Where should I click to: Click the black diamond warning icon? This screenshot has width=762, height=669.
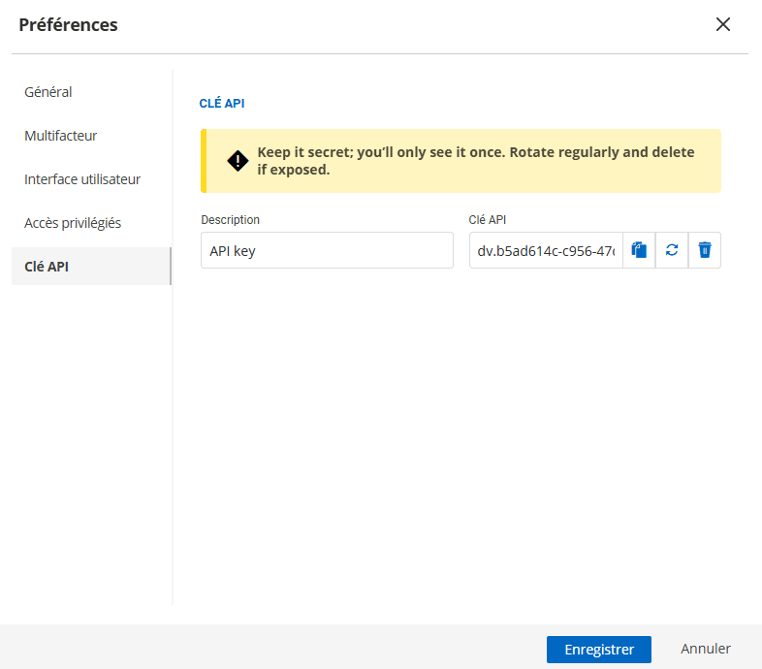pyautogui.click(x=237, y=161)
